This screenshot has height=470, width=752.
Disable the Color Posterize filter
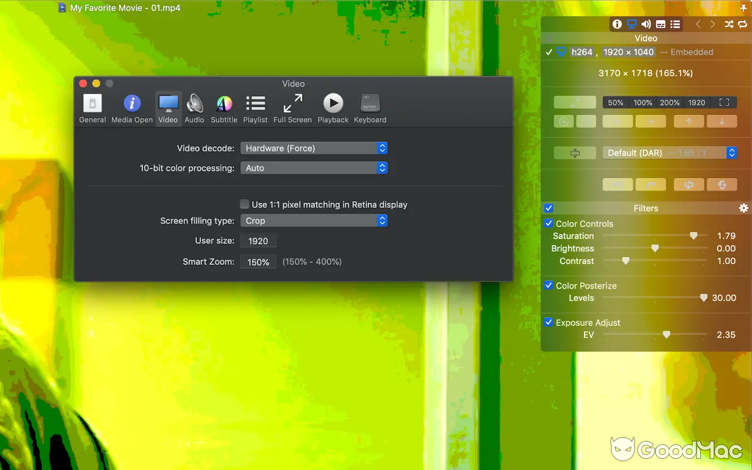pos(549,286)
